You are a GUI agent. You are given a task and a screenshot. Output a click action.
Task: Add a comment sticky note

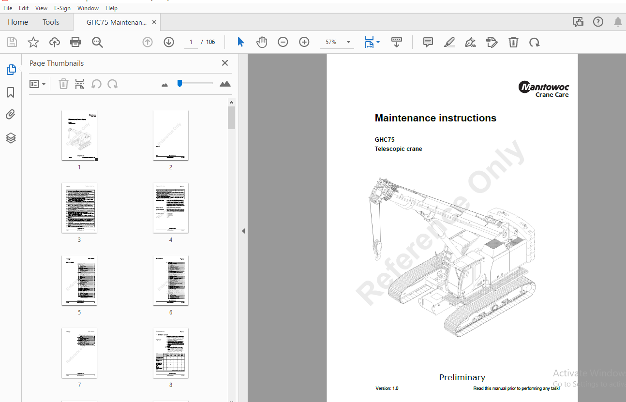(x=428, y=42)
